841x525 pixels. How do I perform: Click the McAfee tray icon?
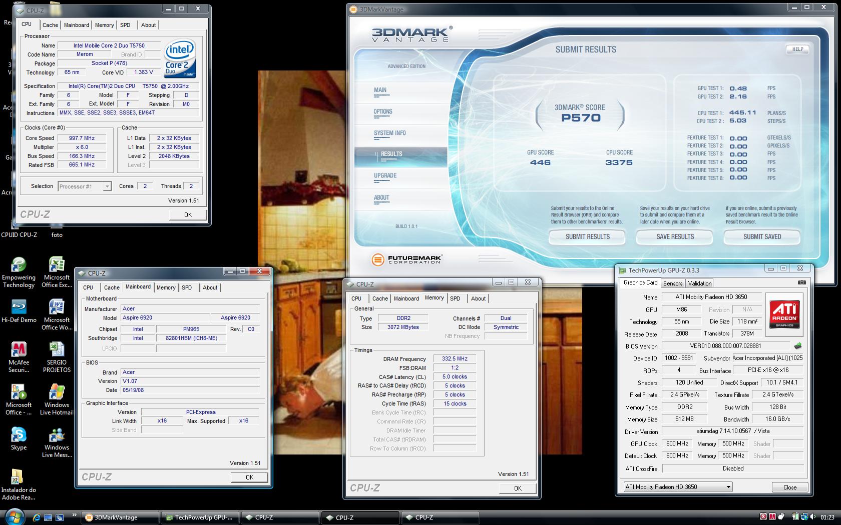772,517
